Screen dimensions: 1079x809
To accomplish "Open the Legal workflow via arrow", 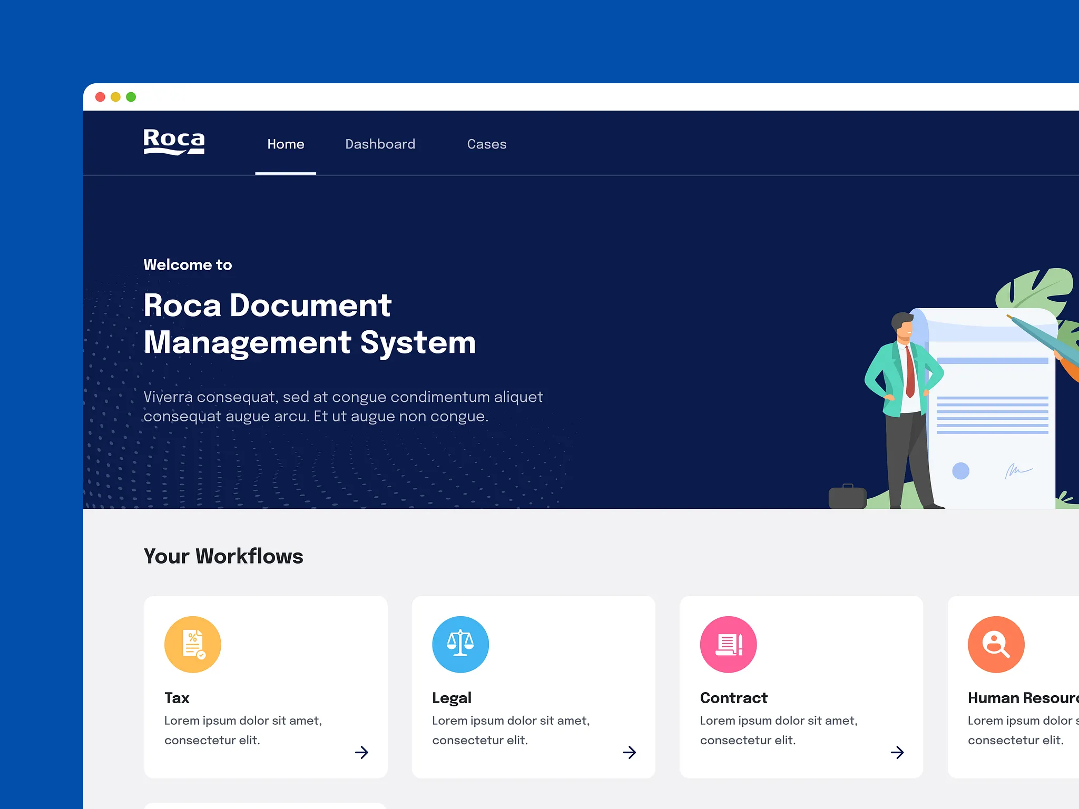I will 629,752.
